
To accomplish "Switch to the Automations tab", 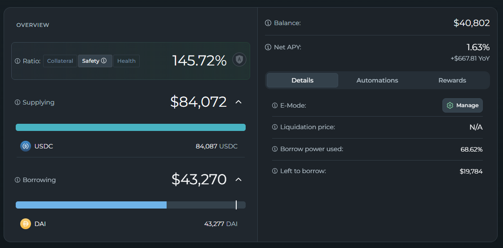I will pyautogui.click(x=377, y=80).
